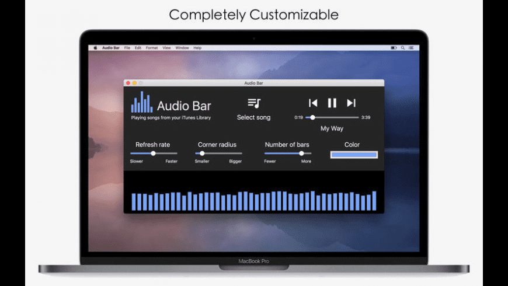The width and height of the screenshot is (508, 286).
Task: Open the Audio Bar application menu
Action: click(111, 48)
